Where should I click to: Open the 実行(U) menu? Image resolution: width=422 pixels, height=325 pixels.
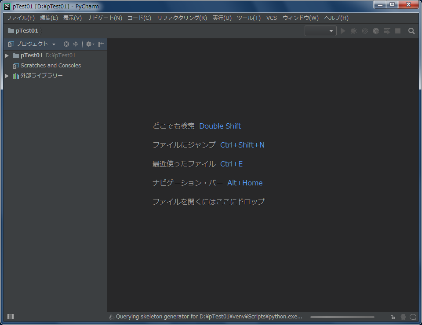(x=222, y=18)
